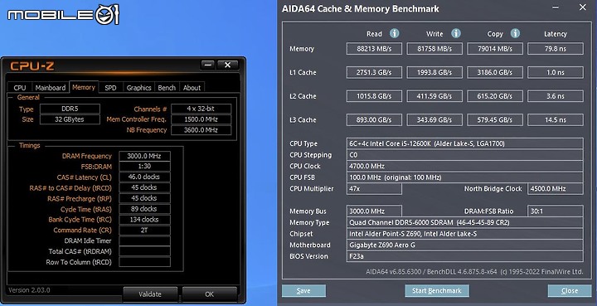Click the empty Row To Column field
Viewport: 597px width, 306px height.
[x=144, y=262]
